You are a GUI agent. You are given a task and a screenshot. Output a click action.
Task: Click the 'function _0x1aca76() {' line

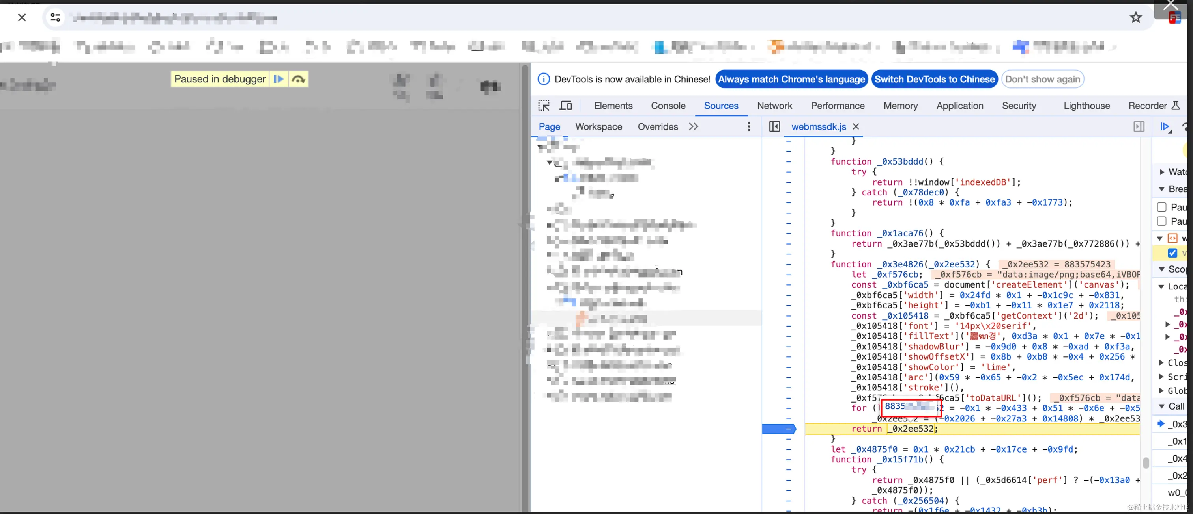tap(887, 234)
